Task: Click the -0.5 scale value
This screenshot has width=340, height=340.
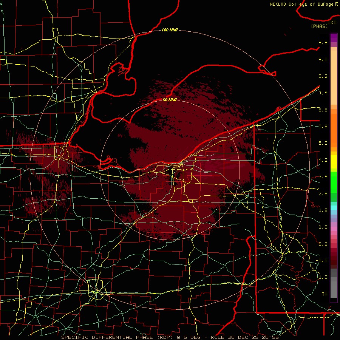Action: coord(321,261)
